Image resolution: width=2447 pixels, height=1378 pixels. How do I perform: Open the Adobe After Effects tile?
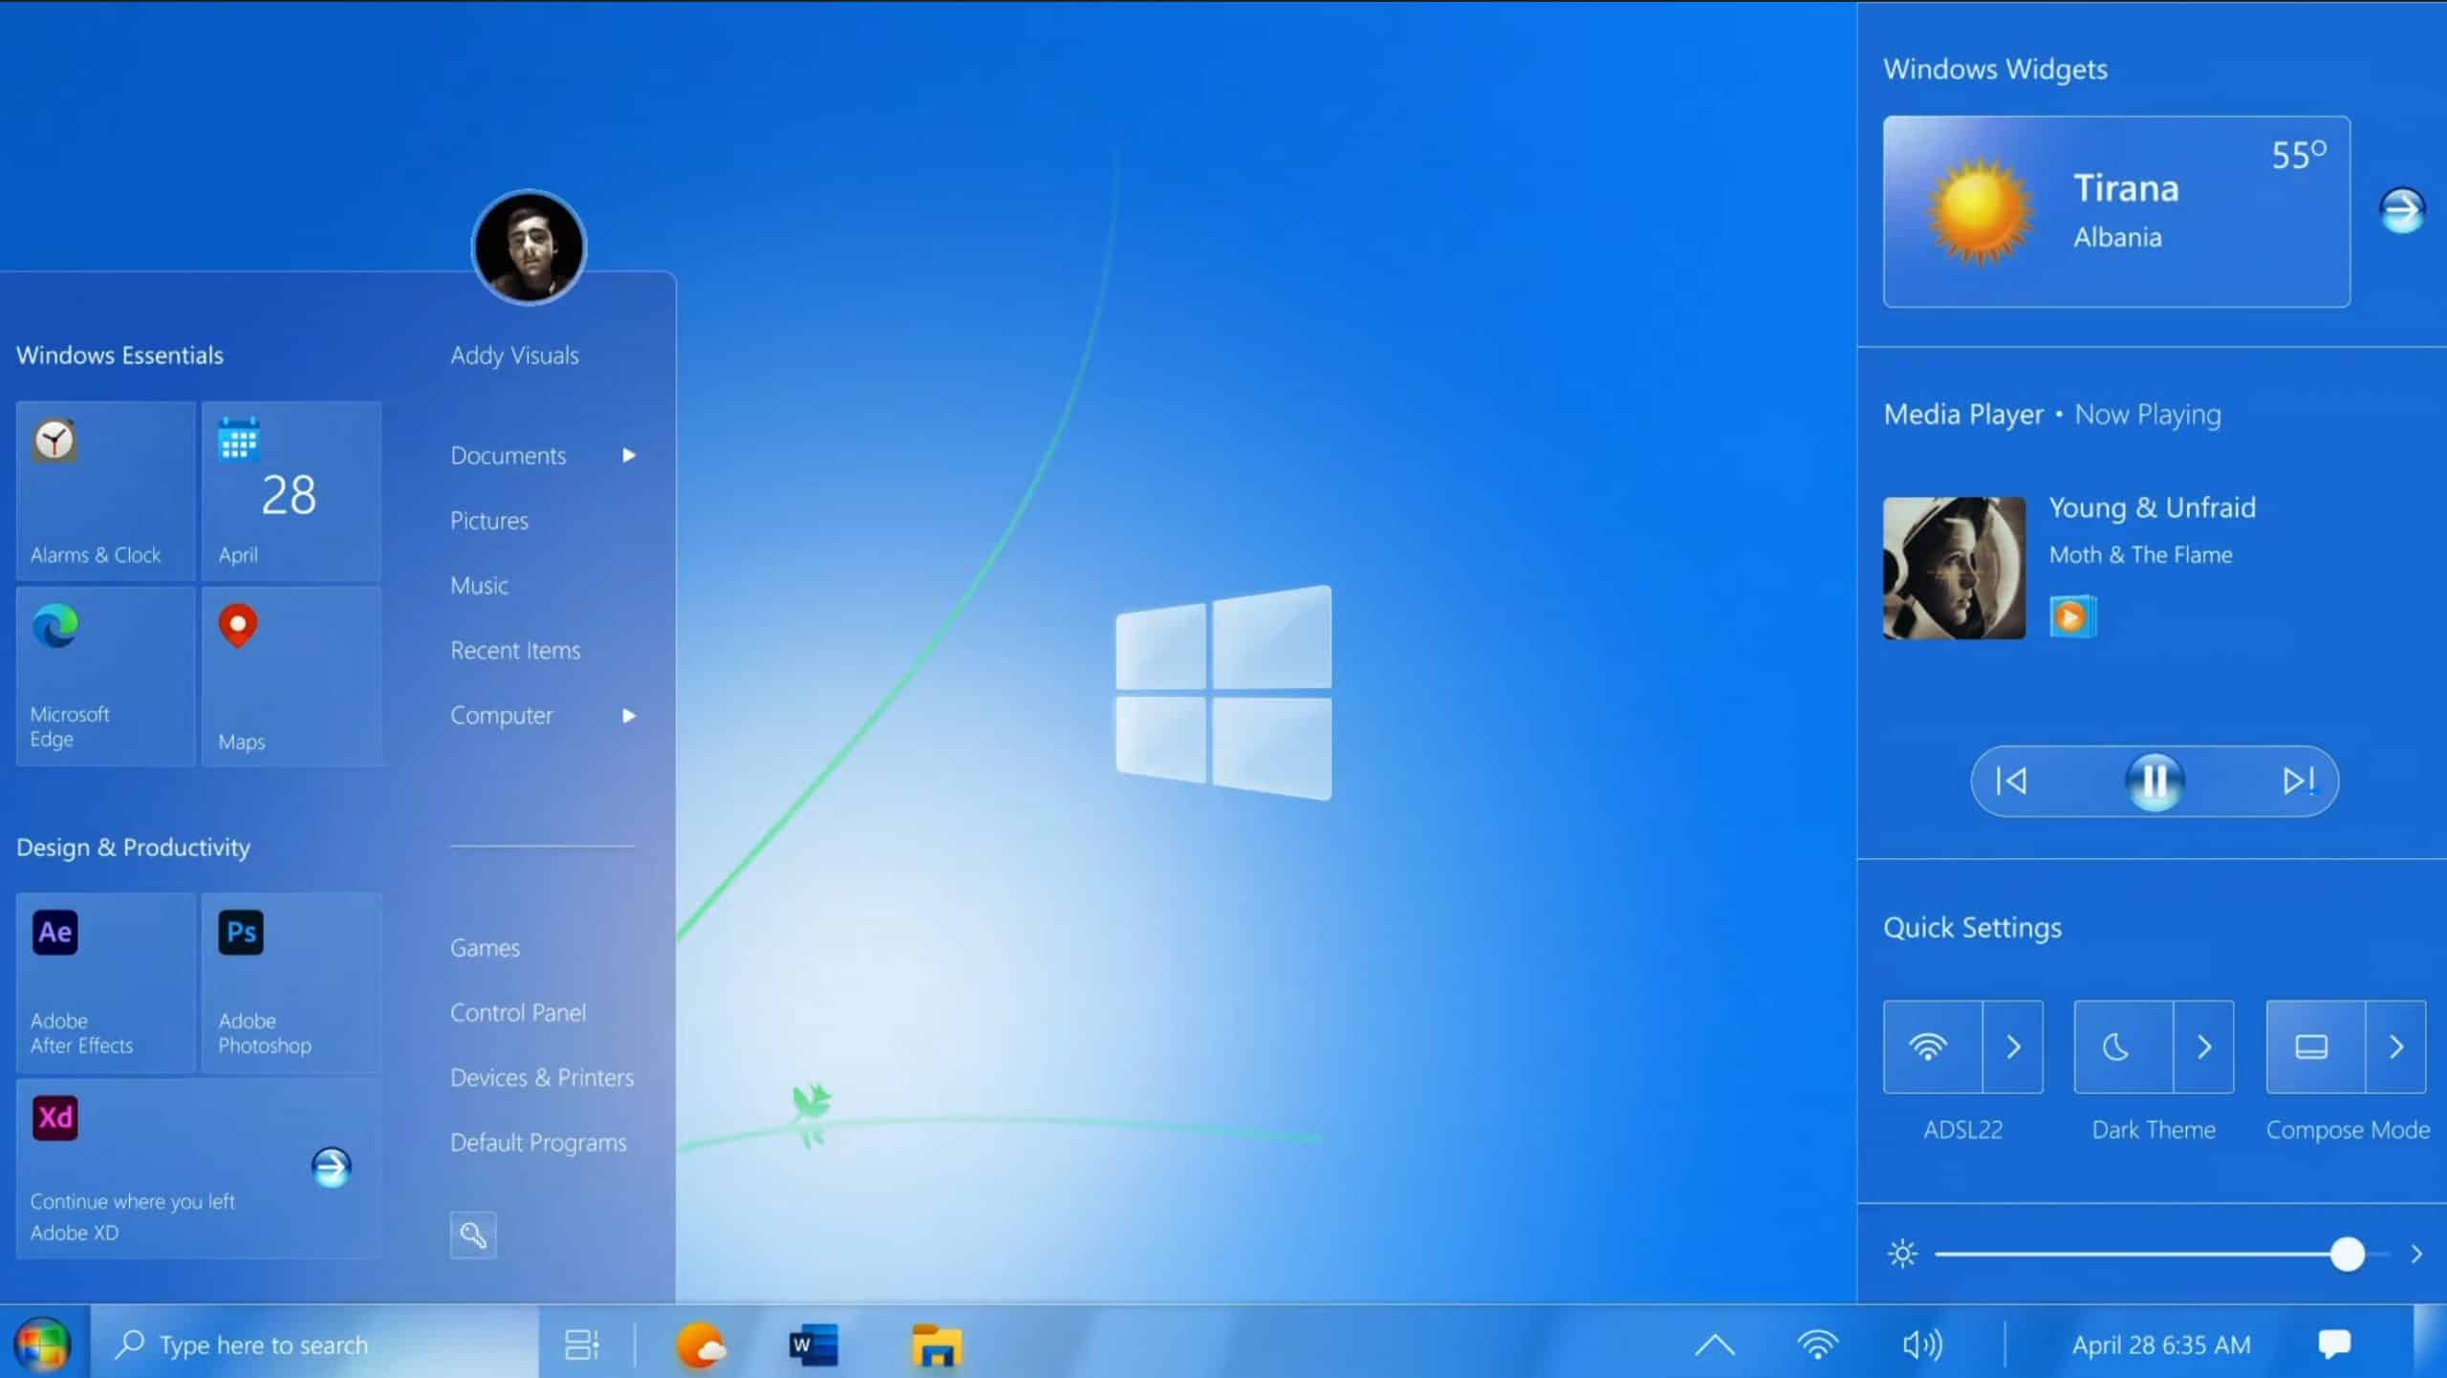click(x=105, y=982)
